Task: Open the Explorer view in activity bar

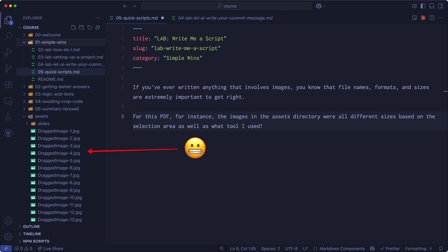Action: pyautogui.click(x=8, y=20)
